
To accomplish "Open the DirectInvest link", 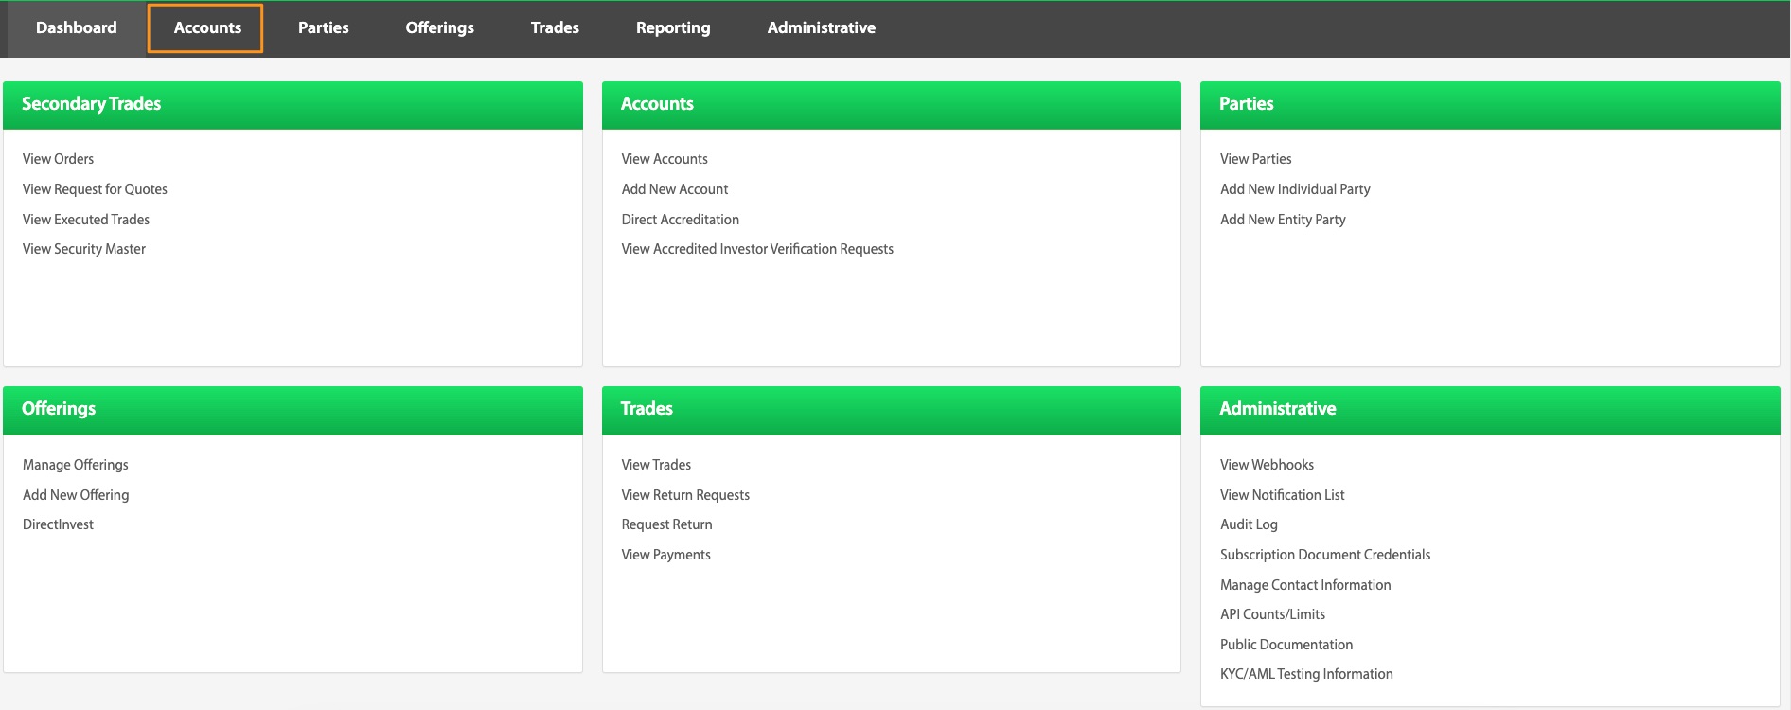I will (x=59, y=524).
